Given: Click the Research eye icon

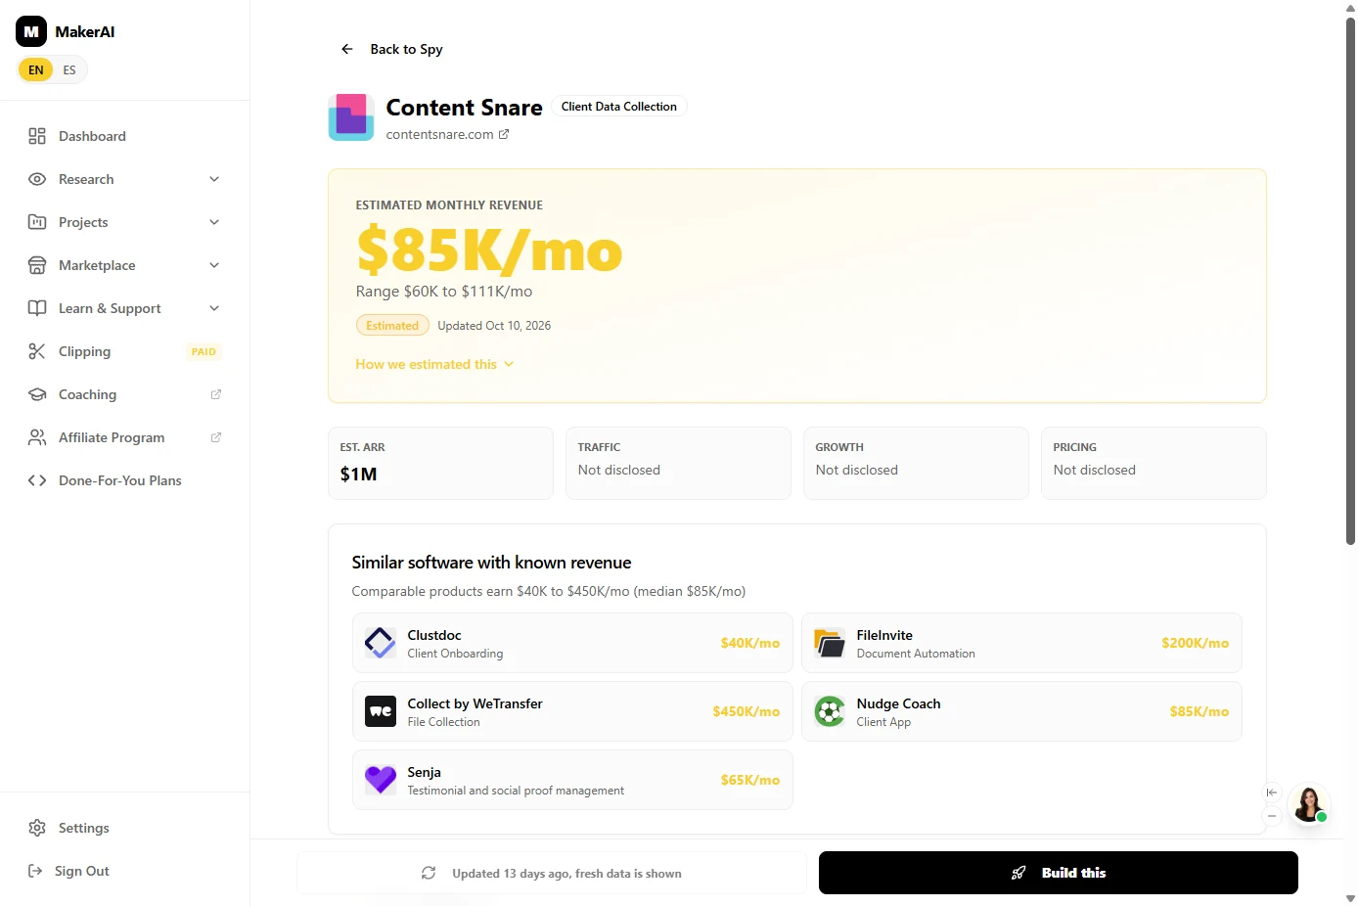Looking at the screenshot, I should 37,179.
